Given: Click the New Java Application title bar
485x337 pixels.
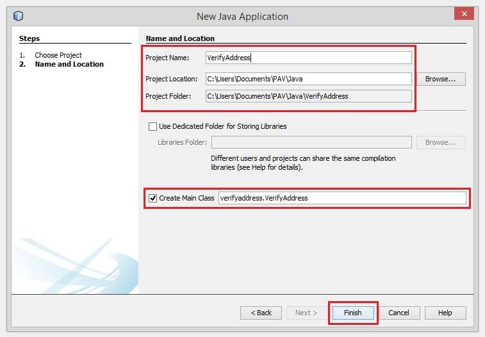Looking at the screenshot, I should 242,16.
